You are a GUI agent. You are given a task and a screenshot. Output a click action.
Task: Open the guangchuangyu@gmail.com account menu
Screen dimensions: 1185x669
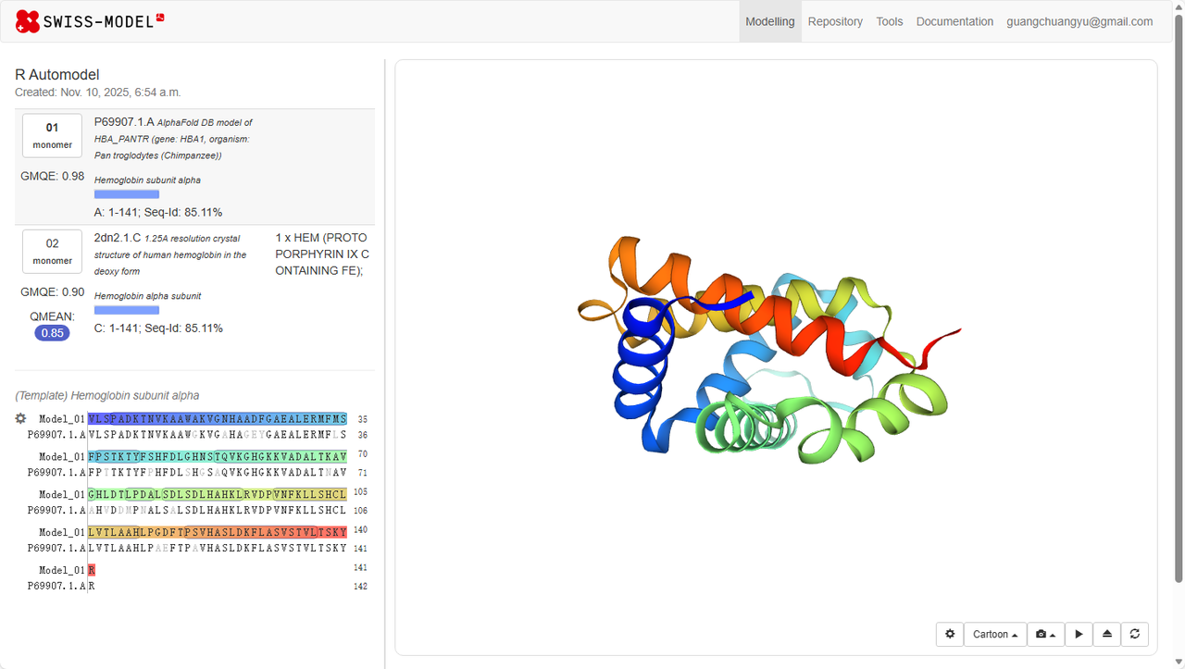point(1079,21)
